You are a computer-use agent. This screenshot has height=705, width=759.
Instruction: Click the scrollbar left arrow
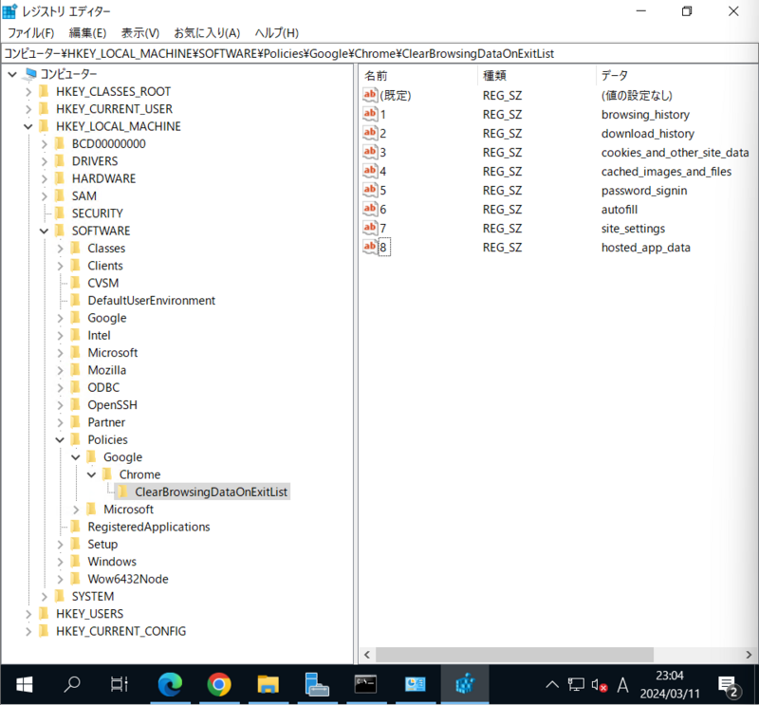pyautogui.click(x=367, y=655)
